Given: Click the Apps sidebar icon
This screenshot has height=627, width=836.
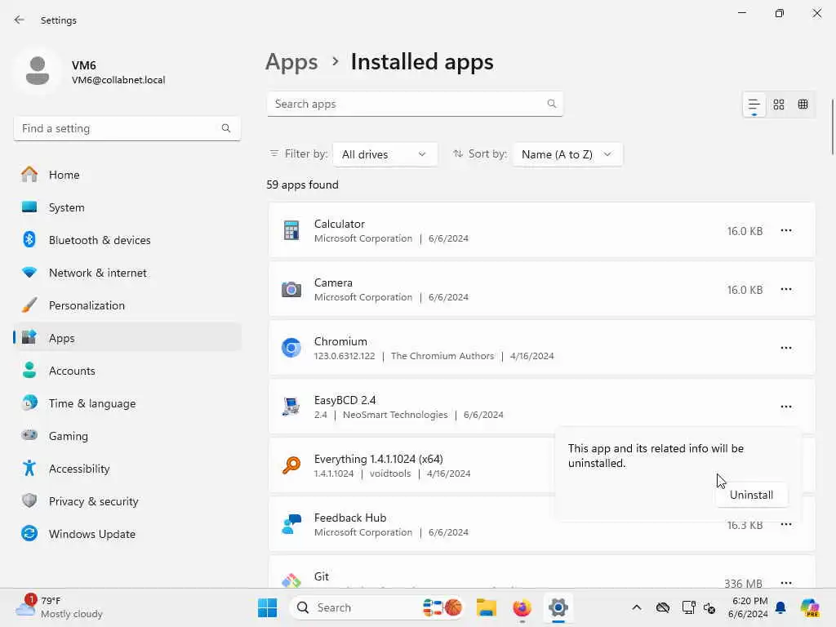Looking at the screenshot, I should coord(29,337).
